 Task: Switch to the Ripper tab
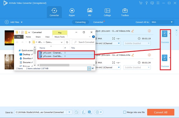point(72,12)
